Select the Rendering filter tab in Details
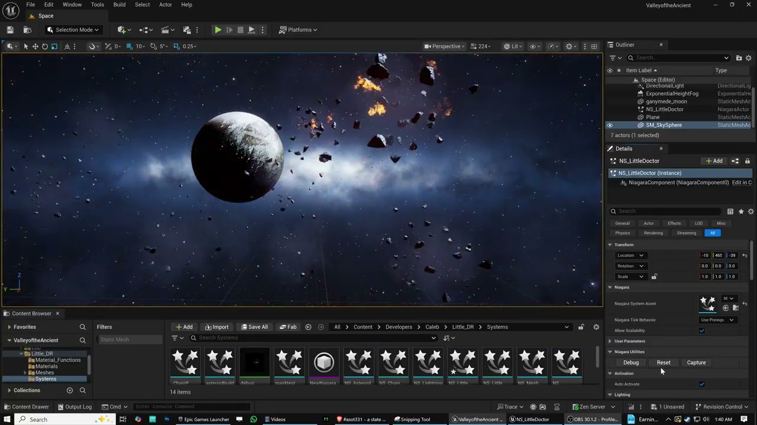This screenshot has width=757, height=425. pos(653,233)
